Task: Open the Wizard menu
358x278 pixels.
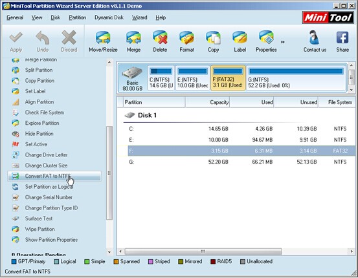Action: pyautogui.click(x=139, y=17)
